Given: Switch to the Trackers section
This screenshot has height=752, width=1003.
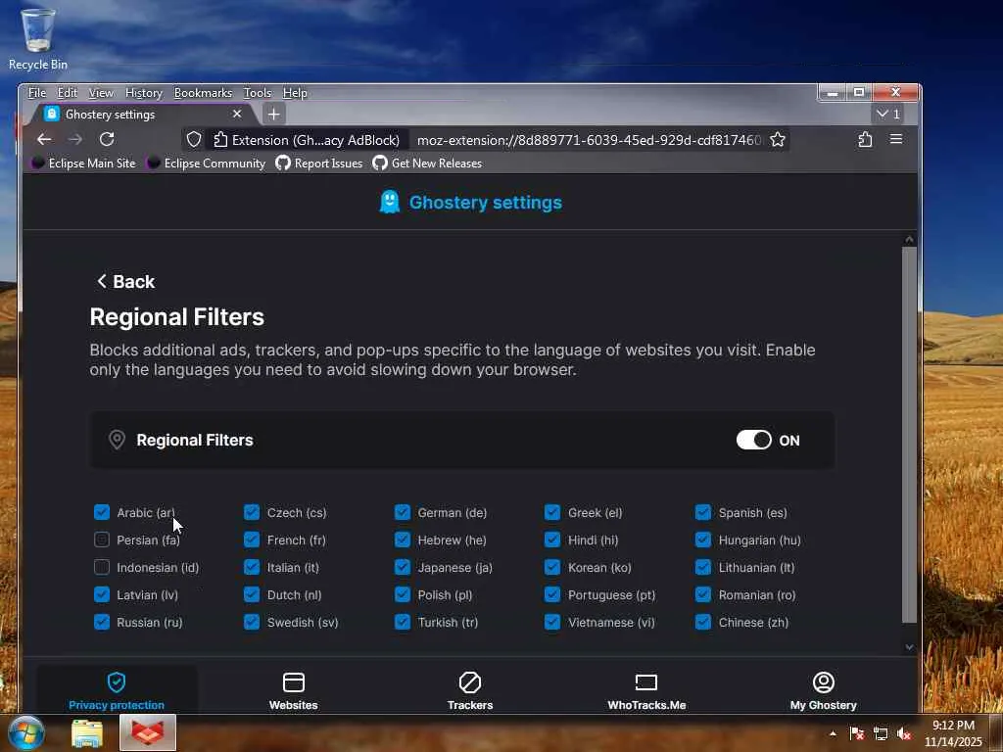Looking at the screenshot, I should tap(469, 690).
